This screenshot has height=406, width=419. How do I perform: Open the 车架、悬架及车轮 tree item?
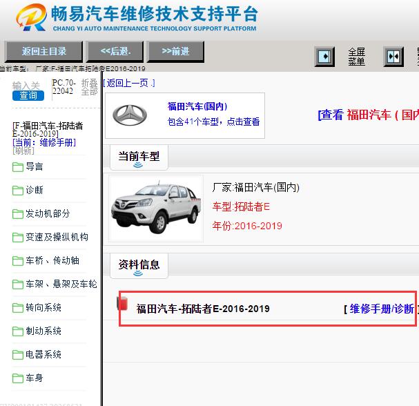coord(61,284)
